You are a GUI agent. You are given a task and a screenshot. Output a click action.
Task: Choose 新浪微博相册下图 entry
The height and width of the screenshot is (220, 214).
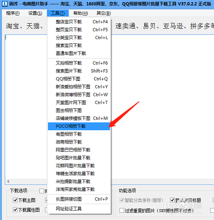[79, 95]
